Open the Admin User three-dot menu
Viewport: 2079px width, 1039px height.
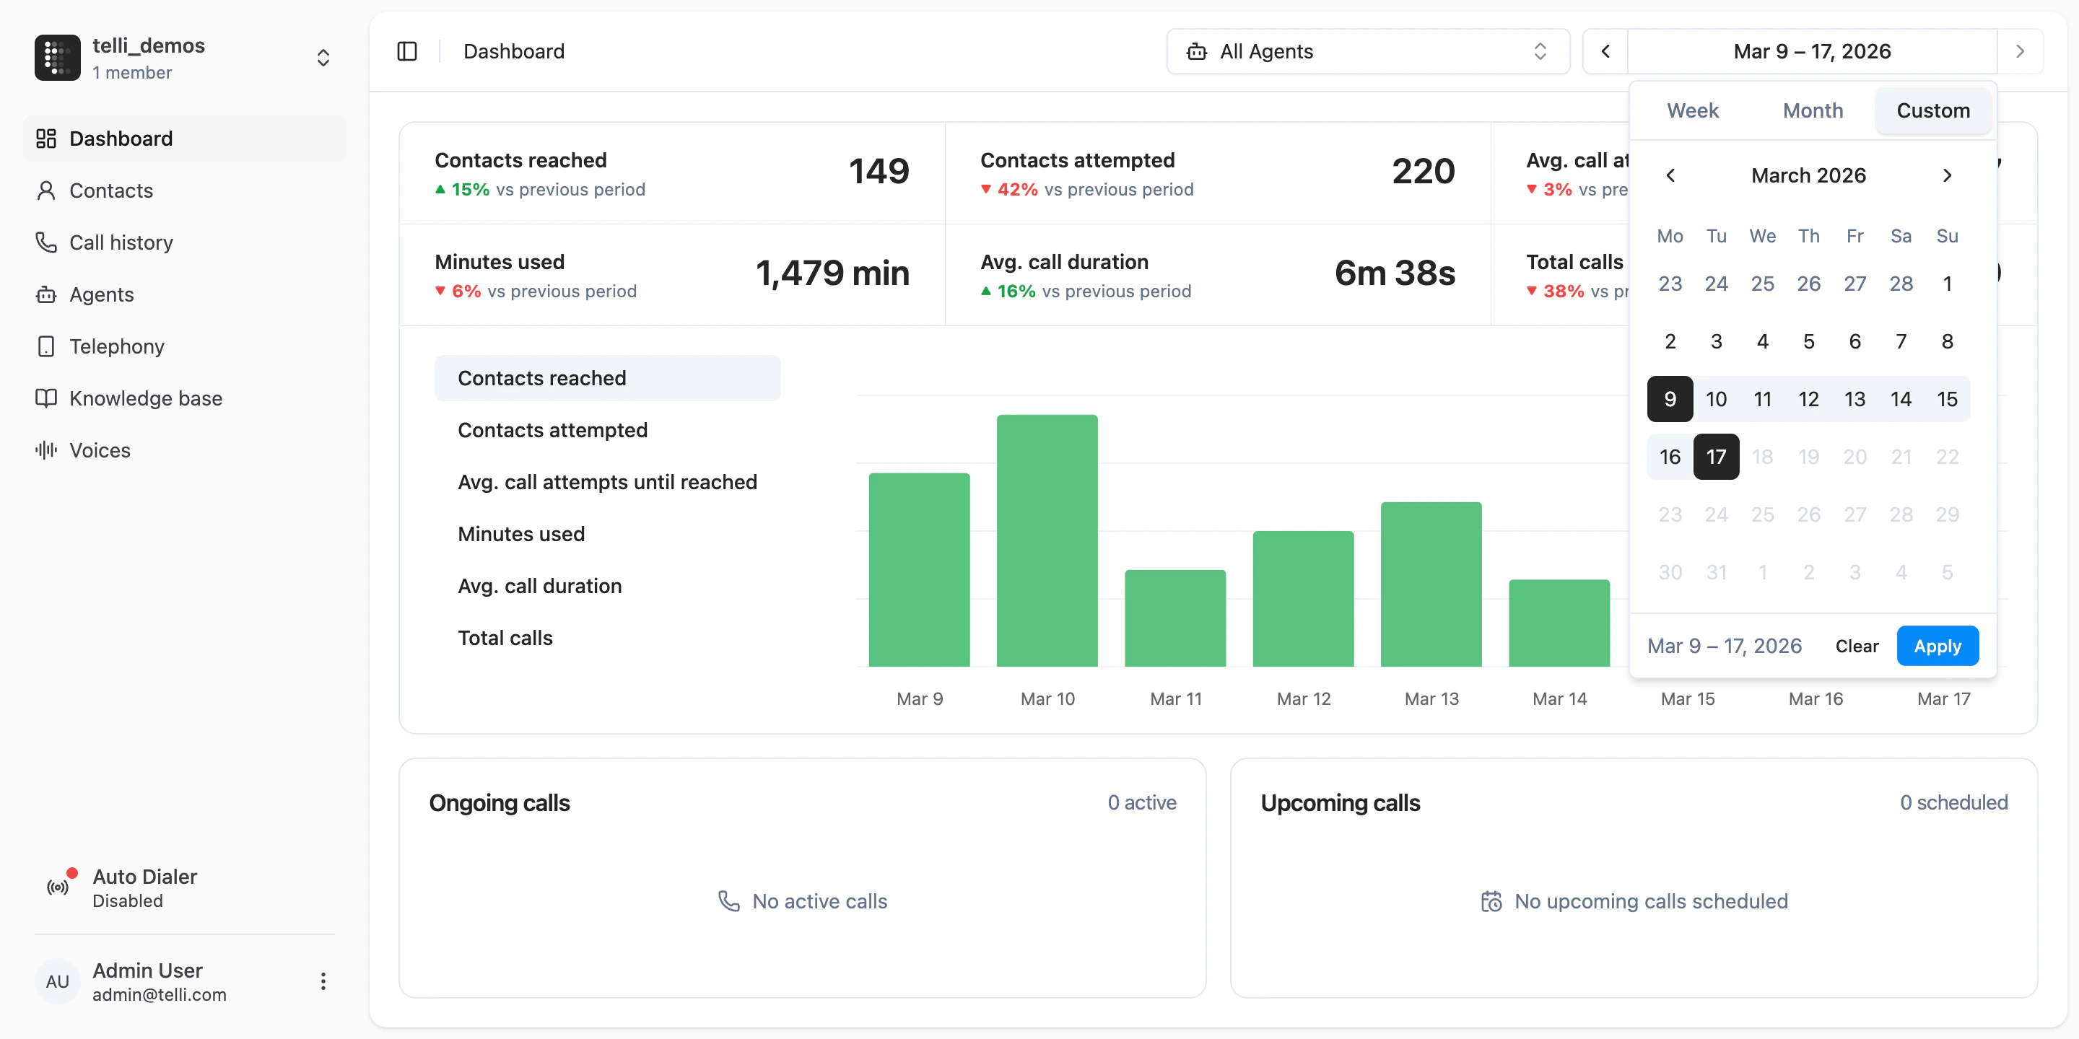coord(322,981)
